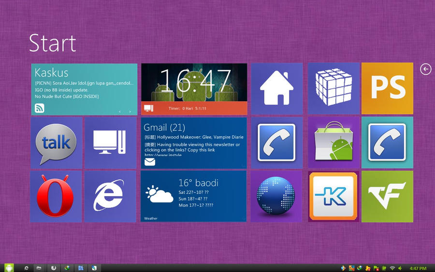This screenshot has width=435, height=272.
Task: Open the My Computer monitor tile
Action: [x=110, y=143]
